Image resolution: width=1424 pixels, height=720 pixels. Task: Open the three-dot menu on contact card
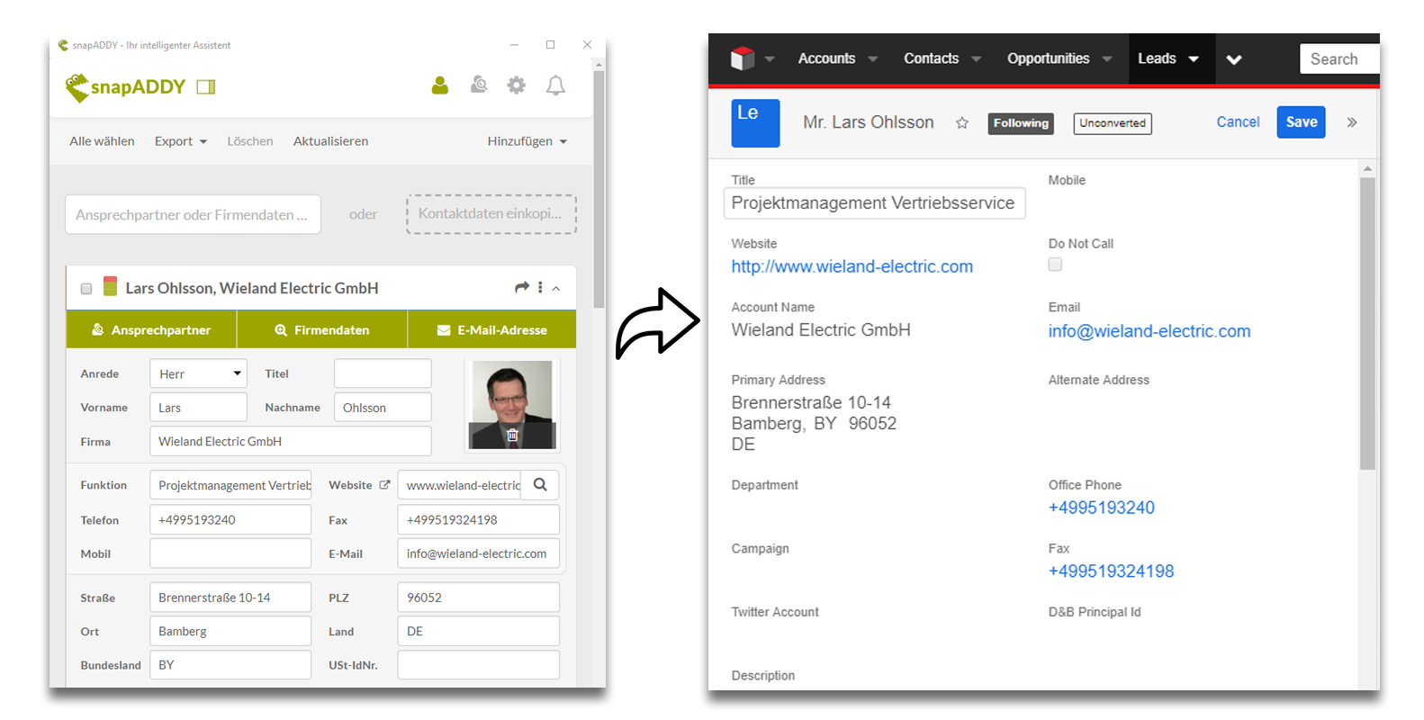pyautogui.click(x=540, y=287)
